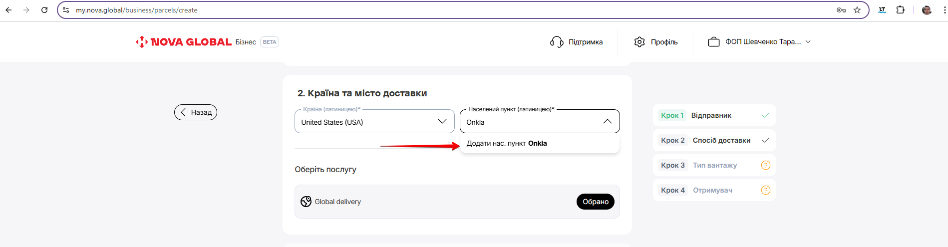
Task: Select 'Додати нас. пункт Onkla' option
Action: pos(507,143)
